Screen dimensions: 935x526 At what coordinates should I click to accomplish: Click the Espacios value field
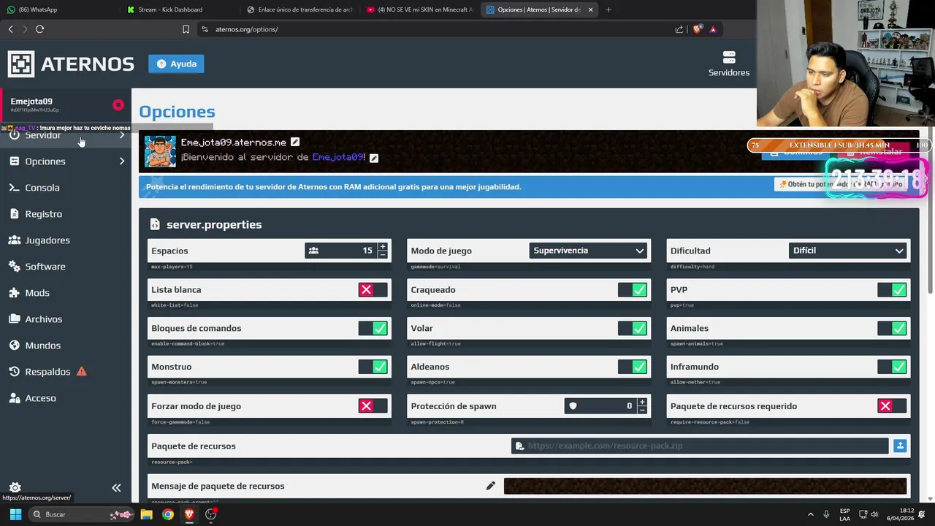tap(341, 251)
